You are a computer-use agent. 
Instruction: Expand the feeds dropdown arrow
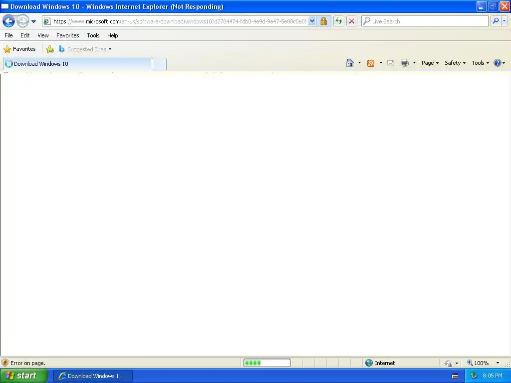381,63
